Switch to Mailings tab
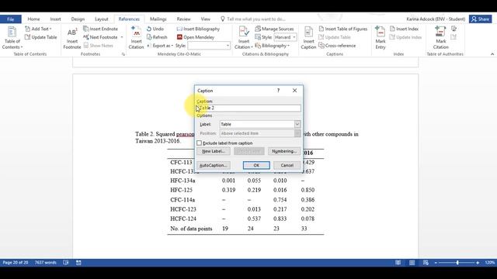497x279 pixels. click(x=158, y=19)
